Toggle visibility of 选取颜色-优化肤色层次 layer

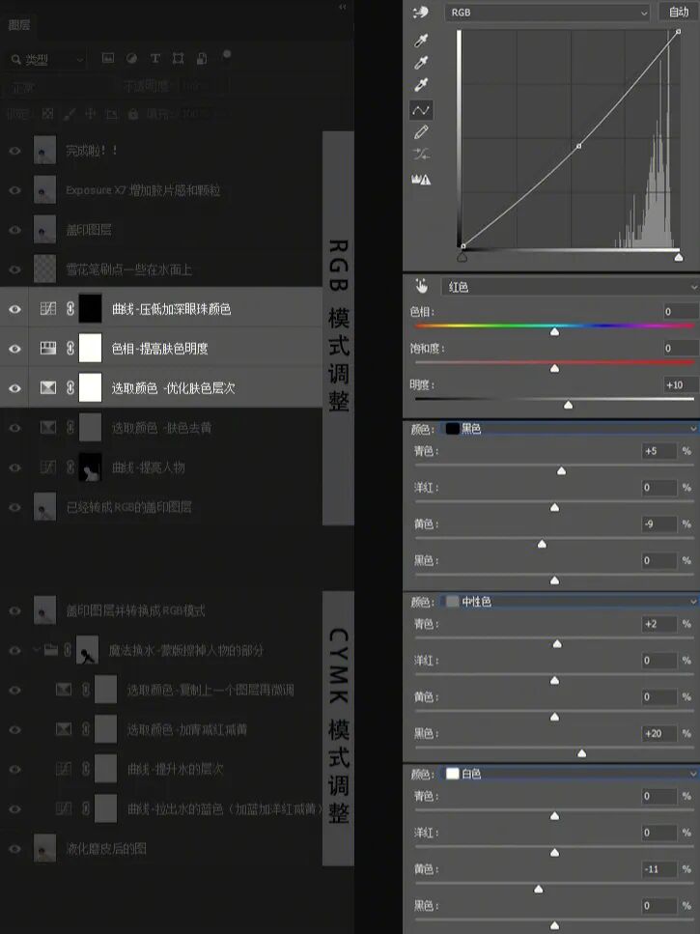point(14,387)
